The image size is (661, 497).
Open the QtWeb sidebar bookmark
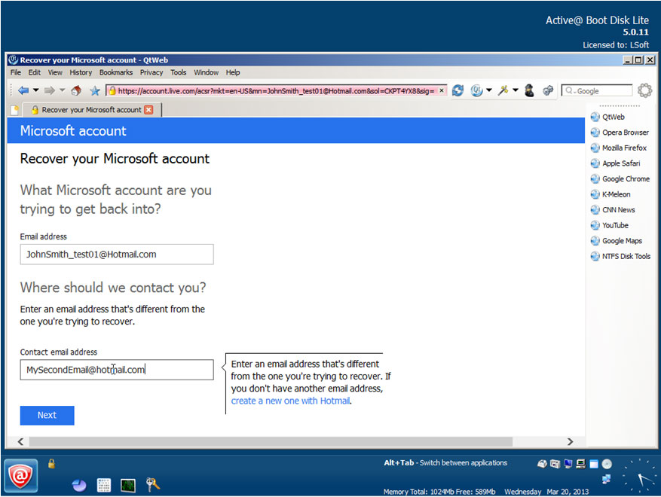point(607,117)
